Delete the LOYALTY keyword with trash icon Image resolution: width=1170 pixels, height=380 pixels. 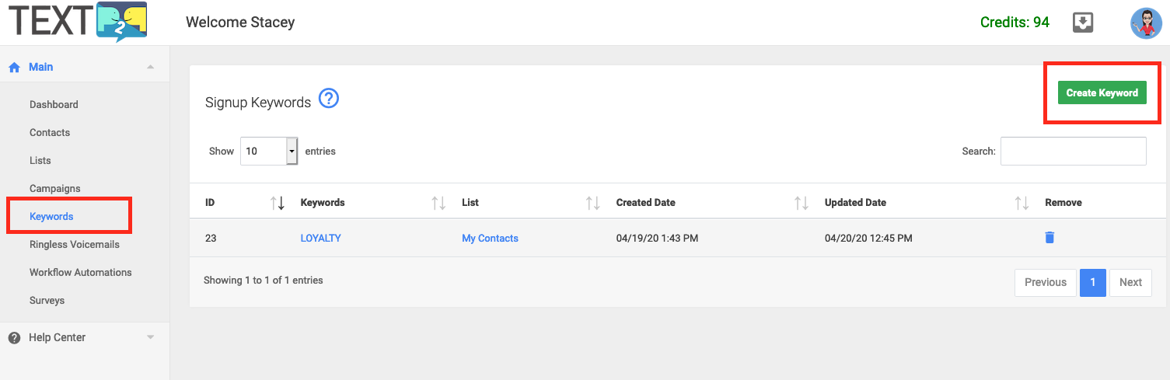tap(1050, 238)
